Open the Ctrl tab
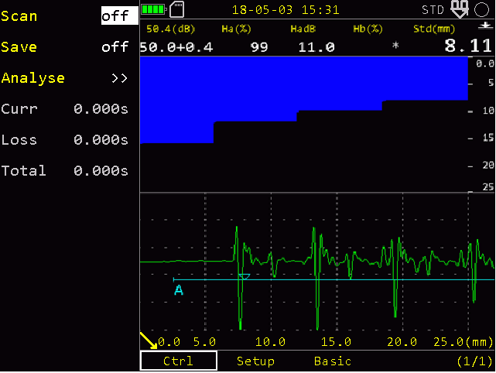The width and height of the screenshot is (496, 373). (179, 361)
